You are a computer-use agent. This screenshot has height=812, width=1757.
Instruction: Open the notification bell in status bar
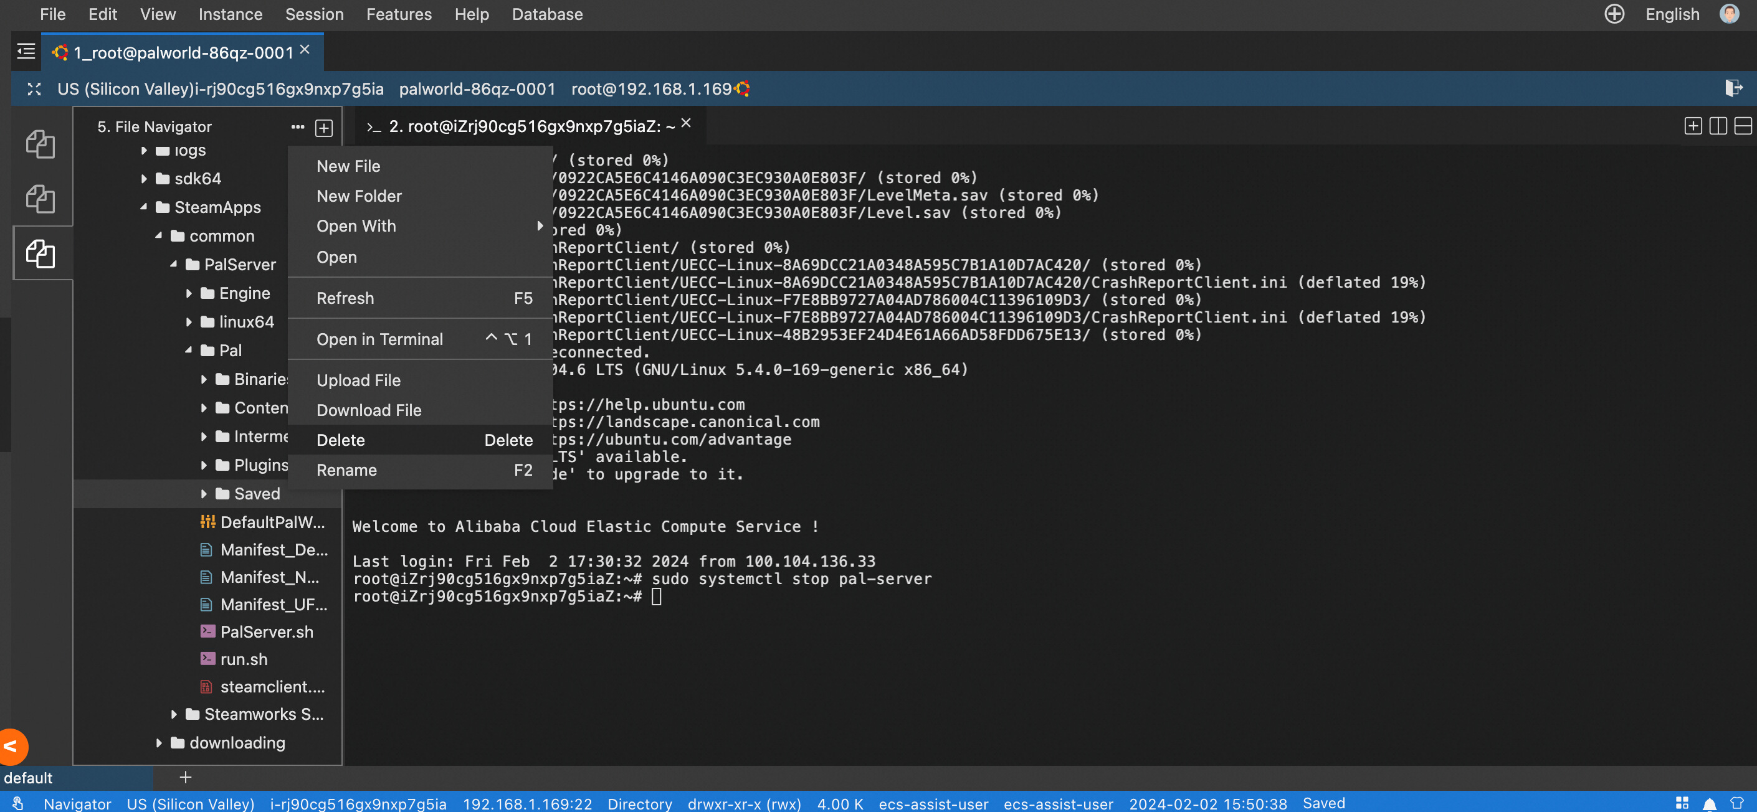pyautogui.click(x=1709, y=804)
